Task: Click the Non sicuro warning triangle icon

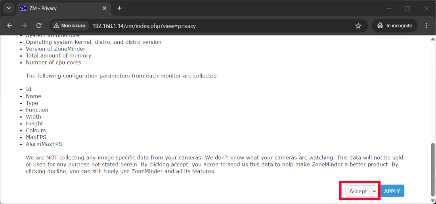Action: [x=56, y=26]
